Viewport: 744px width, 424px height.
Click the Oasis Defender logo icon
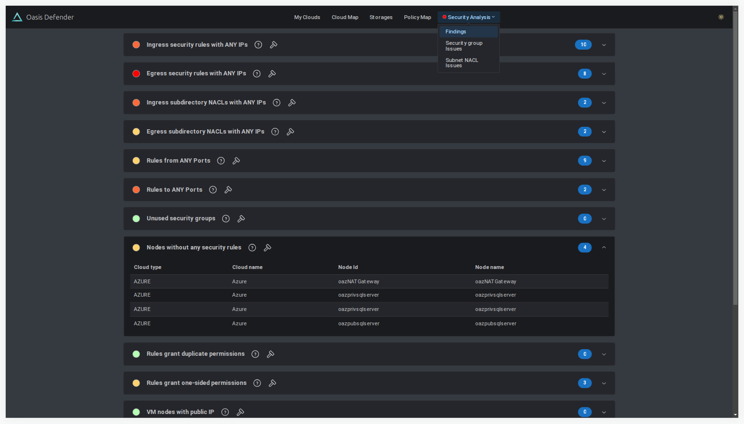pos(17,17)
